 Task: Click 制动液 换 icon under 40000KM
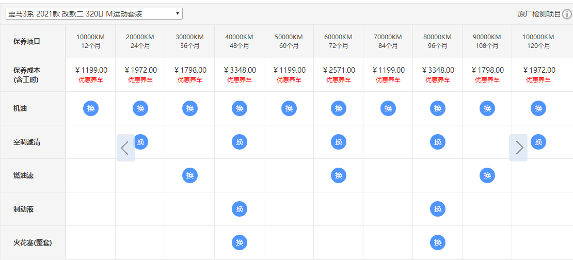pyautogui.click(x=240, y=209)
